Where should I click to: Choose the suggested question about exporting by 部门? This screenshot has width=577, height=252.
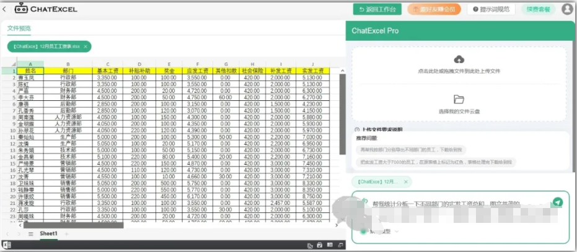point(411,149)
